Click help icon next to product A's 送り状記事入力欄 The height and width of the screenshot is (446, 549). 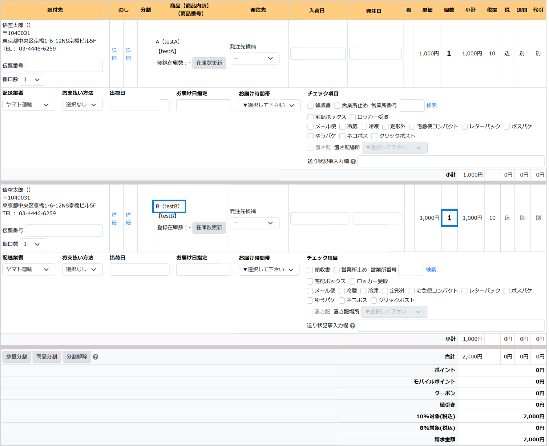353,161
